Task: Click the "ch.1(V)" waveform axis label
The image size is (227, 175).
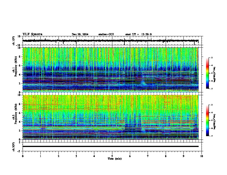Action: (x=14, y=41)
